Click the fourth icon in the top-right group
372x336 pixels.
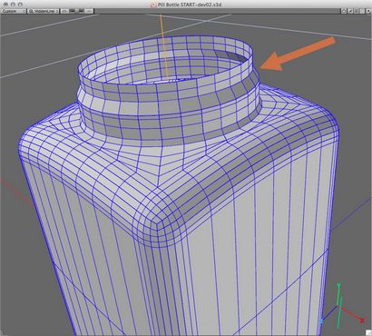[362, 11]
